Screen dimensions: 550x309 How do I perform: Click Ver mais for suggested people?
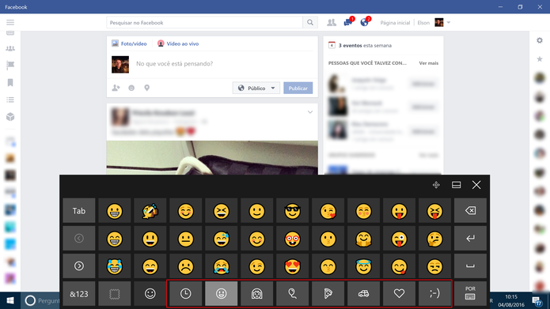(x=429, y=63)
